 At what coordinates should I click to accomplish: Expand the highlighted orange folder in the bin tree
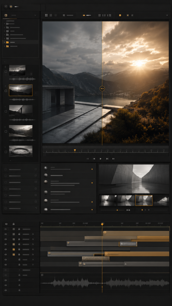[4, 42]
